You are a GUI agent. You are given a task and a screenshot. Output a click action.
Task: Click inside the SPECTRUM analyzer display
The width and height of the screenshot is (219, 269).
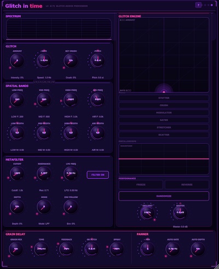(x=59, y=28)
